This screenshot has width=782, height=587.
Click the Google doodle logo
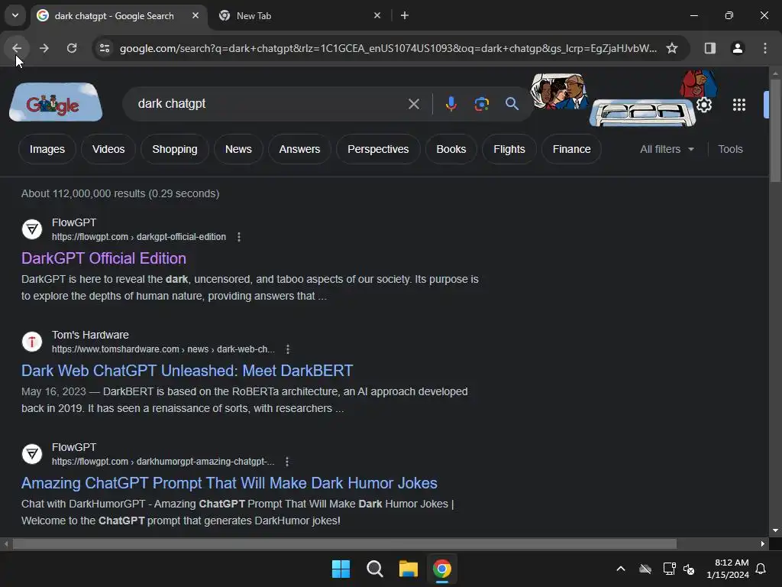56,102
